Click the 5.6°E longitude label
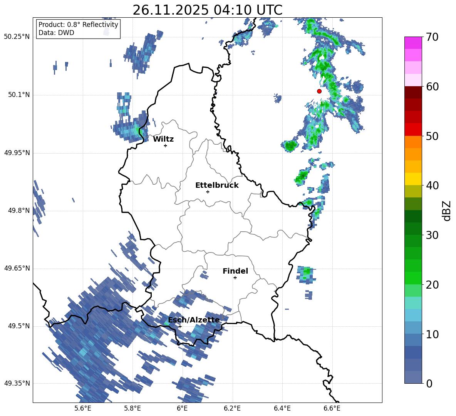This screenshot has width=456, height=416. (x=83, y=408)
